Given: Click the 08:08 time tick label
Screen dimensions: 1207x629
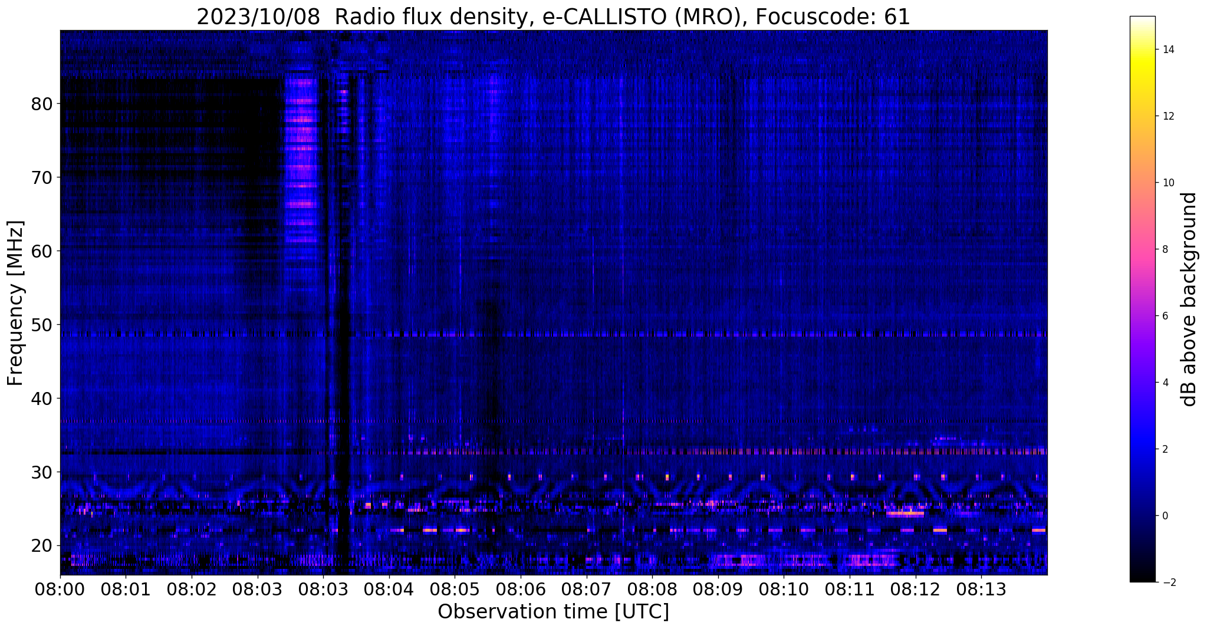Looking at the screenshot, I should pos(652,589).
